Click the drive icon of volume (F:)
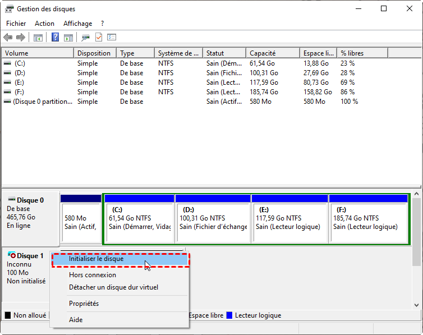The height and width of the screenshot is (335, 423). pos(7,92)
